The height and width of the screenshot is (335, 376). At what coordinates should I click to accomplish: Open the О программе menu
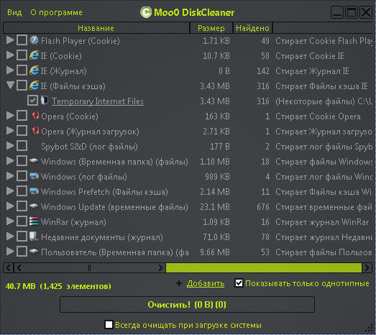56,12
